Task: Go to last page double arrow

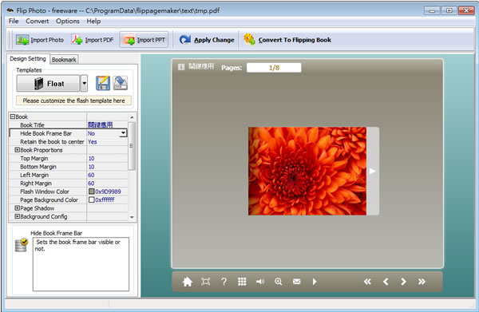Action: click(422, 282)
